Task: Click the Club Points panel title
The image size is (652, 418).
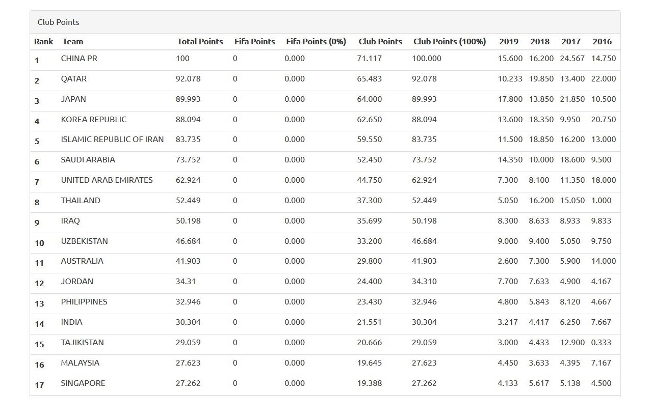Action: [58, 22]
